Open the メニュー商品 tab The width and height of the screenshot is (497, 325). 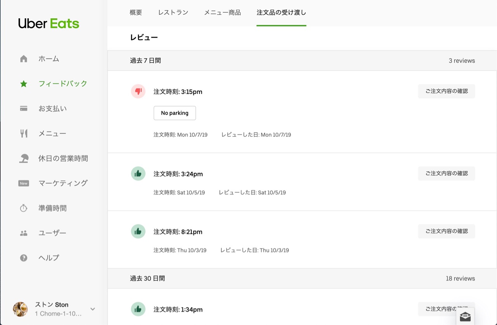click(222, 12)
